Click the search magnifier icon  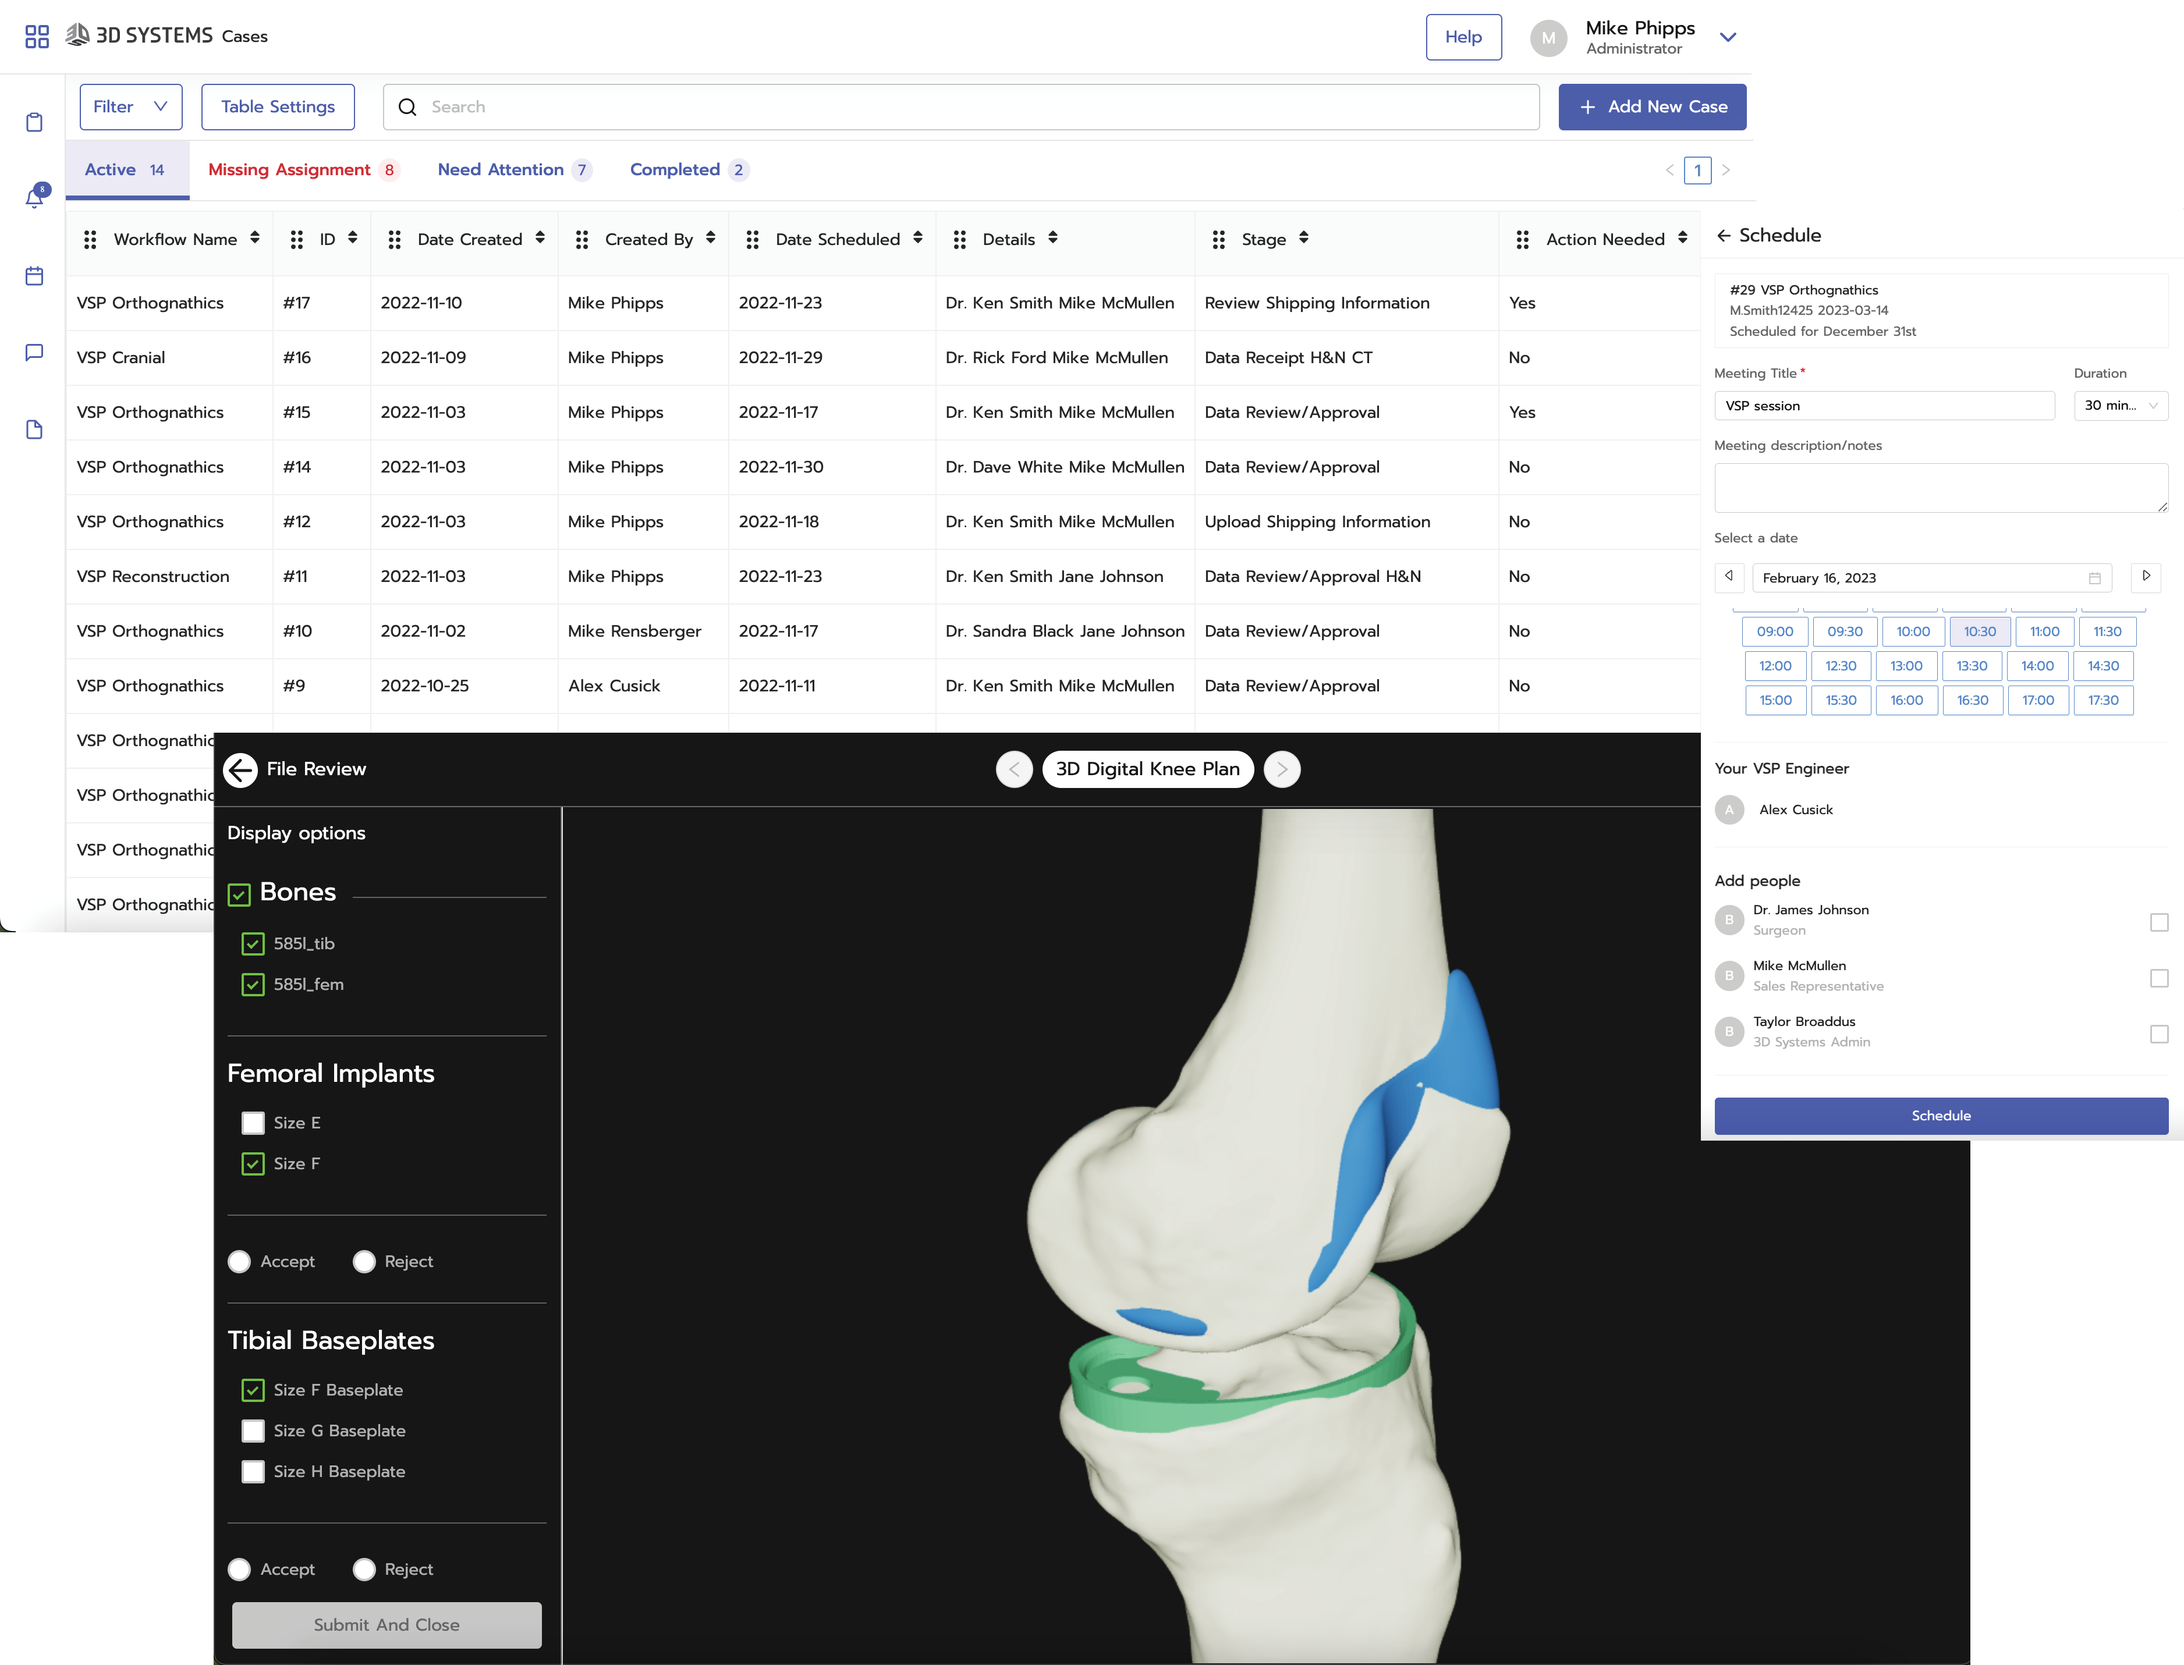tap(406, 107)
